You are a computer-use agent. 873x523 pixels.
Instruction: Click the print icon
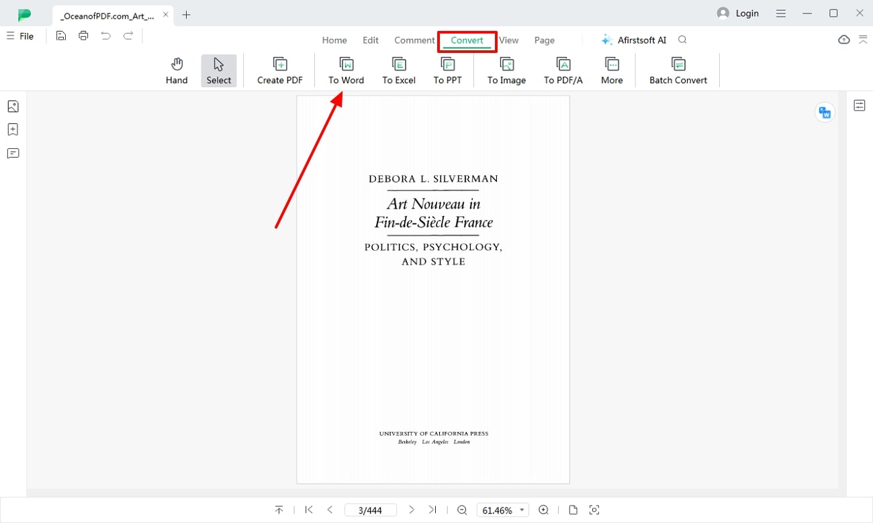(x=83, y=36)
